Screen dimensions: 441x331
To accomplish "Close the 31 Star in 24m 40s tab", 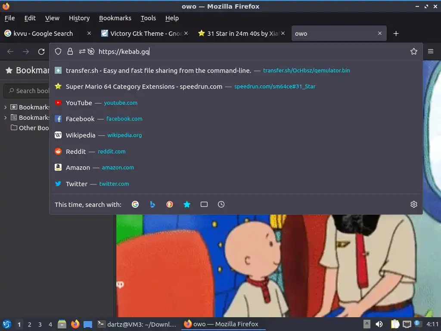I will pyautogui.click(x=283, y=33).
